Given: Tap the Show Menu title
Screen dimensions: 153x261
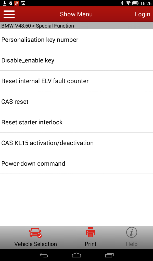Looking at the screenshot, I should (x=76, y=14).
